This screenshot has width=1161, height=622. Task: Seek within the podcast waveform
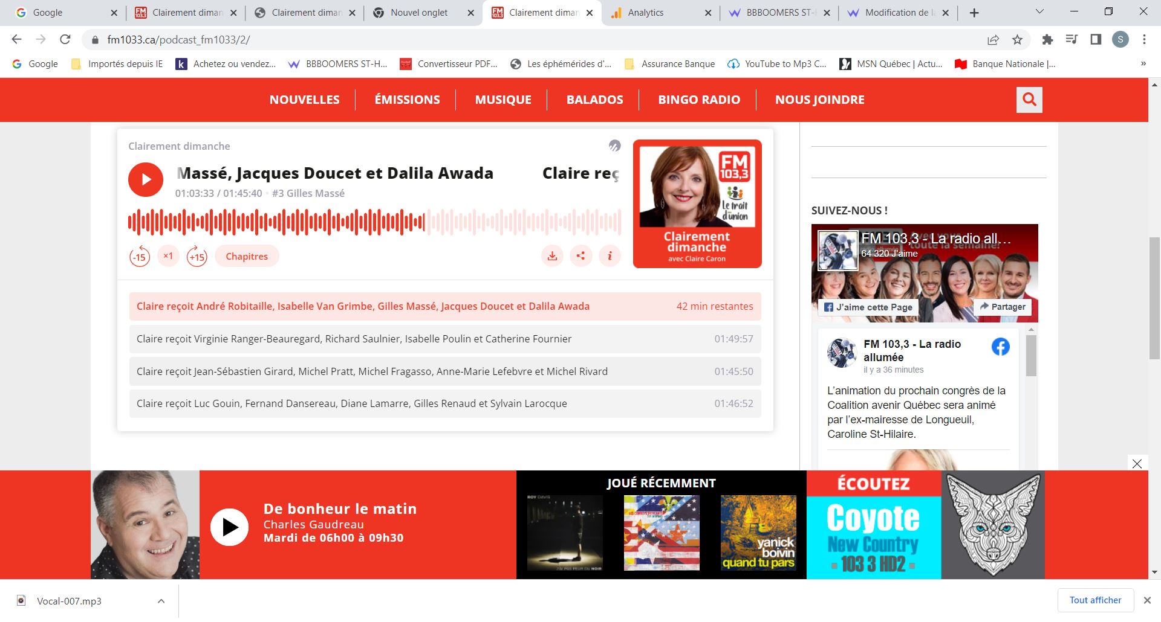[374, 222]
